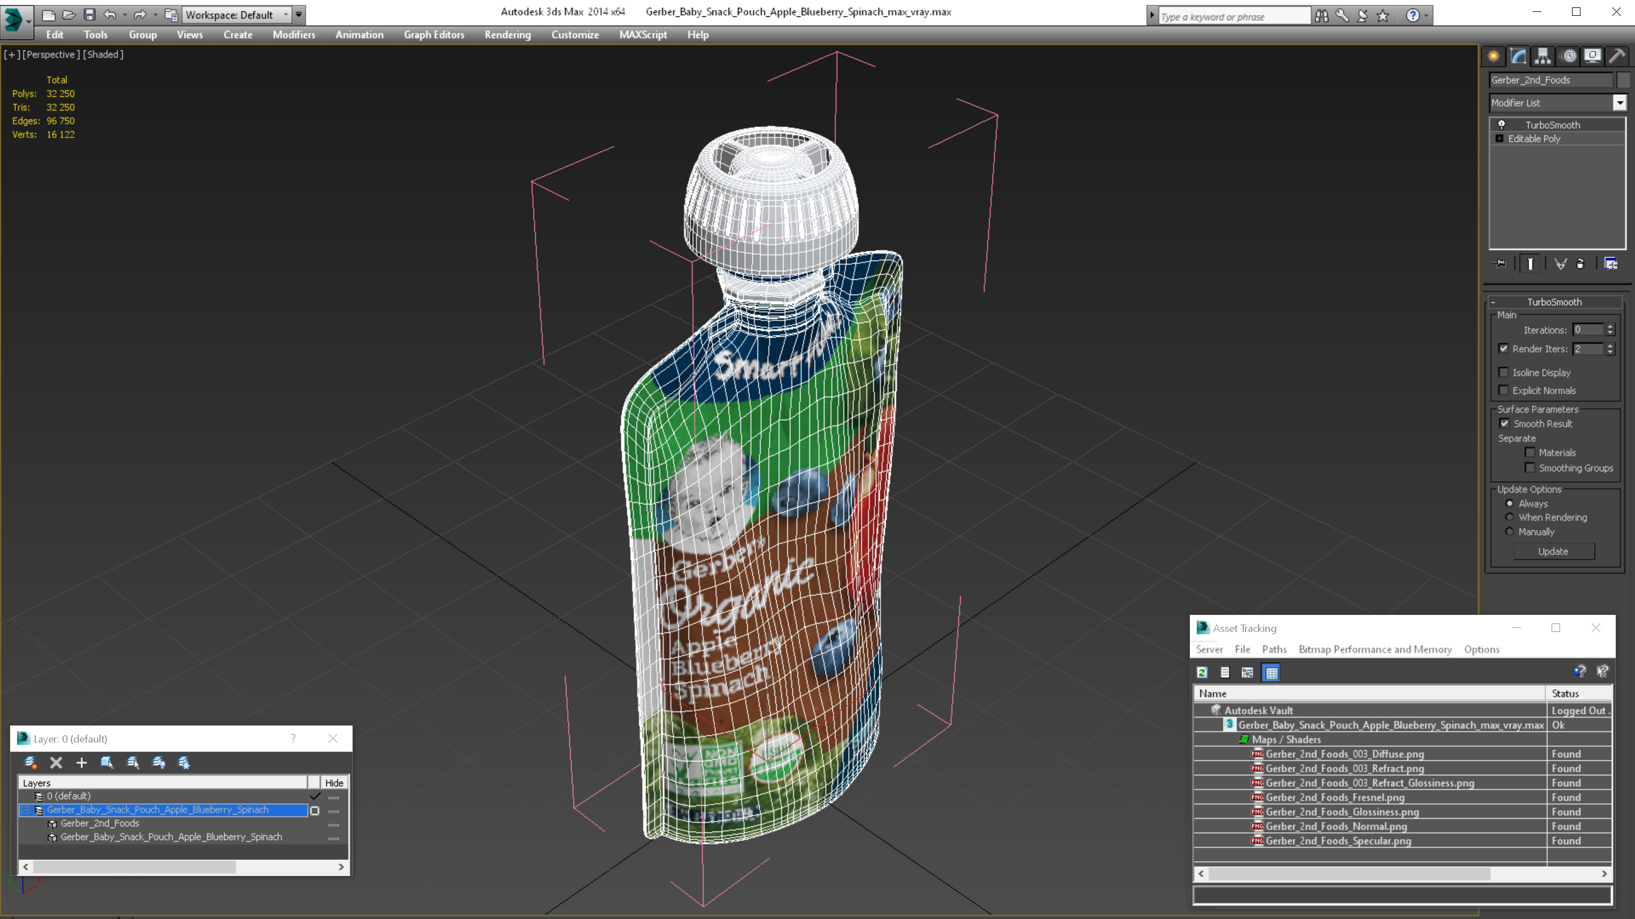Open the Create command panel tab

coord(1494,57)
